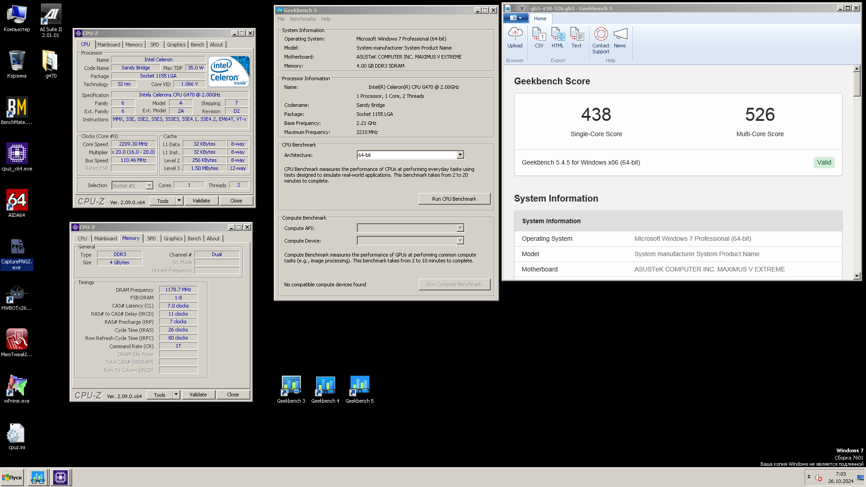The height and width of the screenshot is (487, 866).
Task: Launch HWBOTx265 desktop shortcut
Action: [17, 297]
